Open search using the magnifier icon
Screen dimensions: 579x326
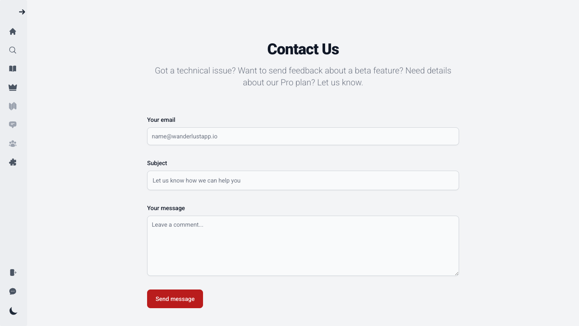coord(13,50)
